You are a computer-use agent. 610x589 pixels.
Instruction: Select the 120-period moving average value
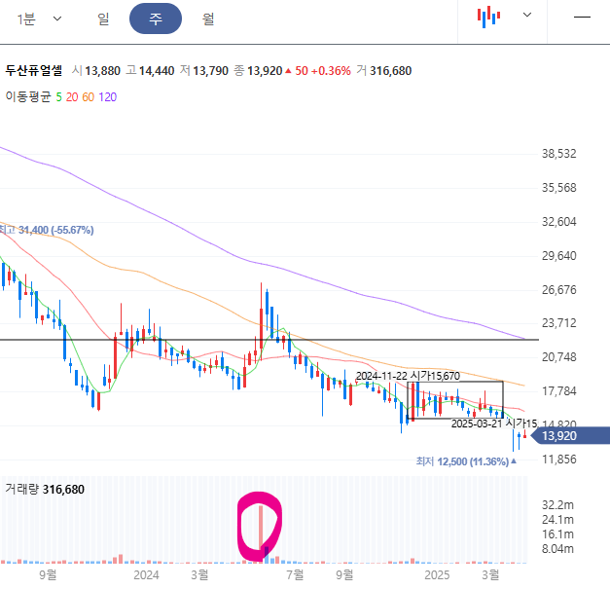click(107, 97)
